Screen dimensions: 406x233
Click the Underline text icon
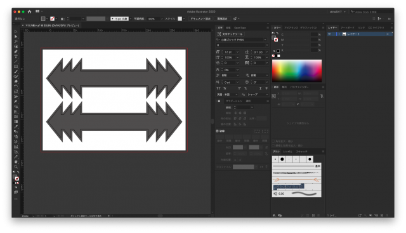pos(261,88)
